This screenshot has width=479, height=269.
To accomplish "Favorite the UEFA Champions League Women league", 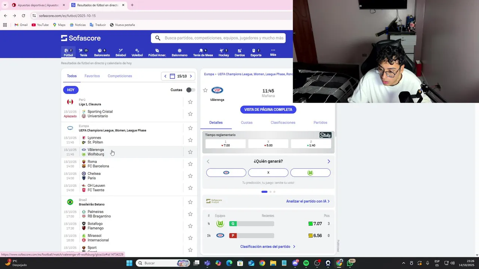I will pos(190,128).
